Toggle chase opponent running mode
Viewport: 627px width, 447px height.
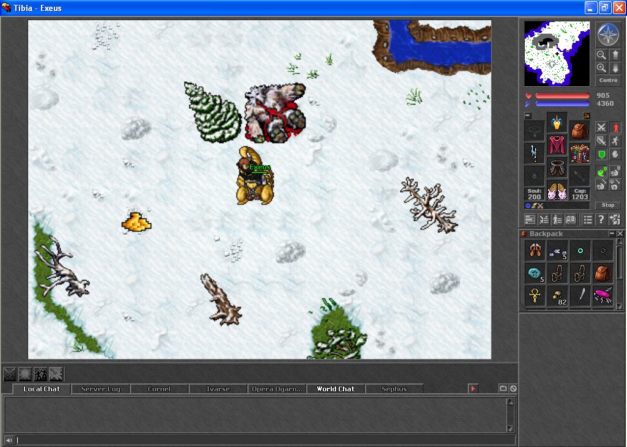(615, 141)
